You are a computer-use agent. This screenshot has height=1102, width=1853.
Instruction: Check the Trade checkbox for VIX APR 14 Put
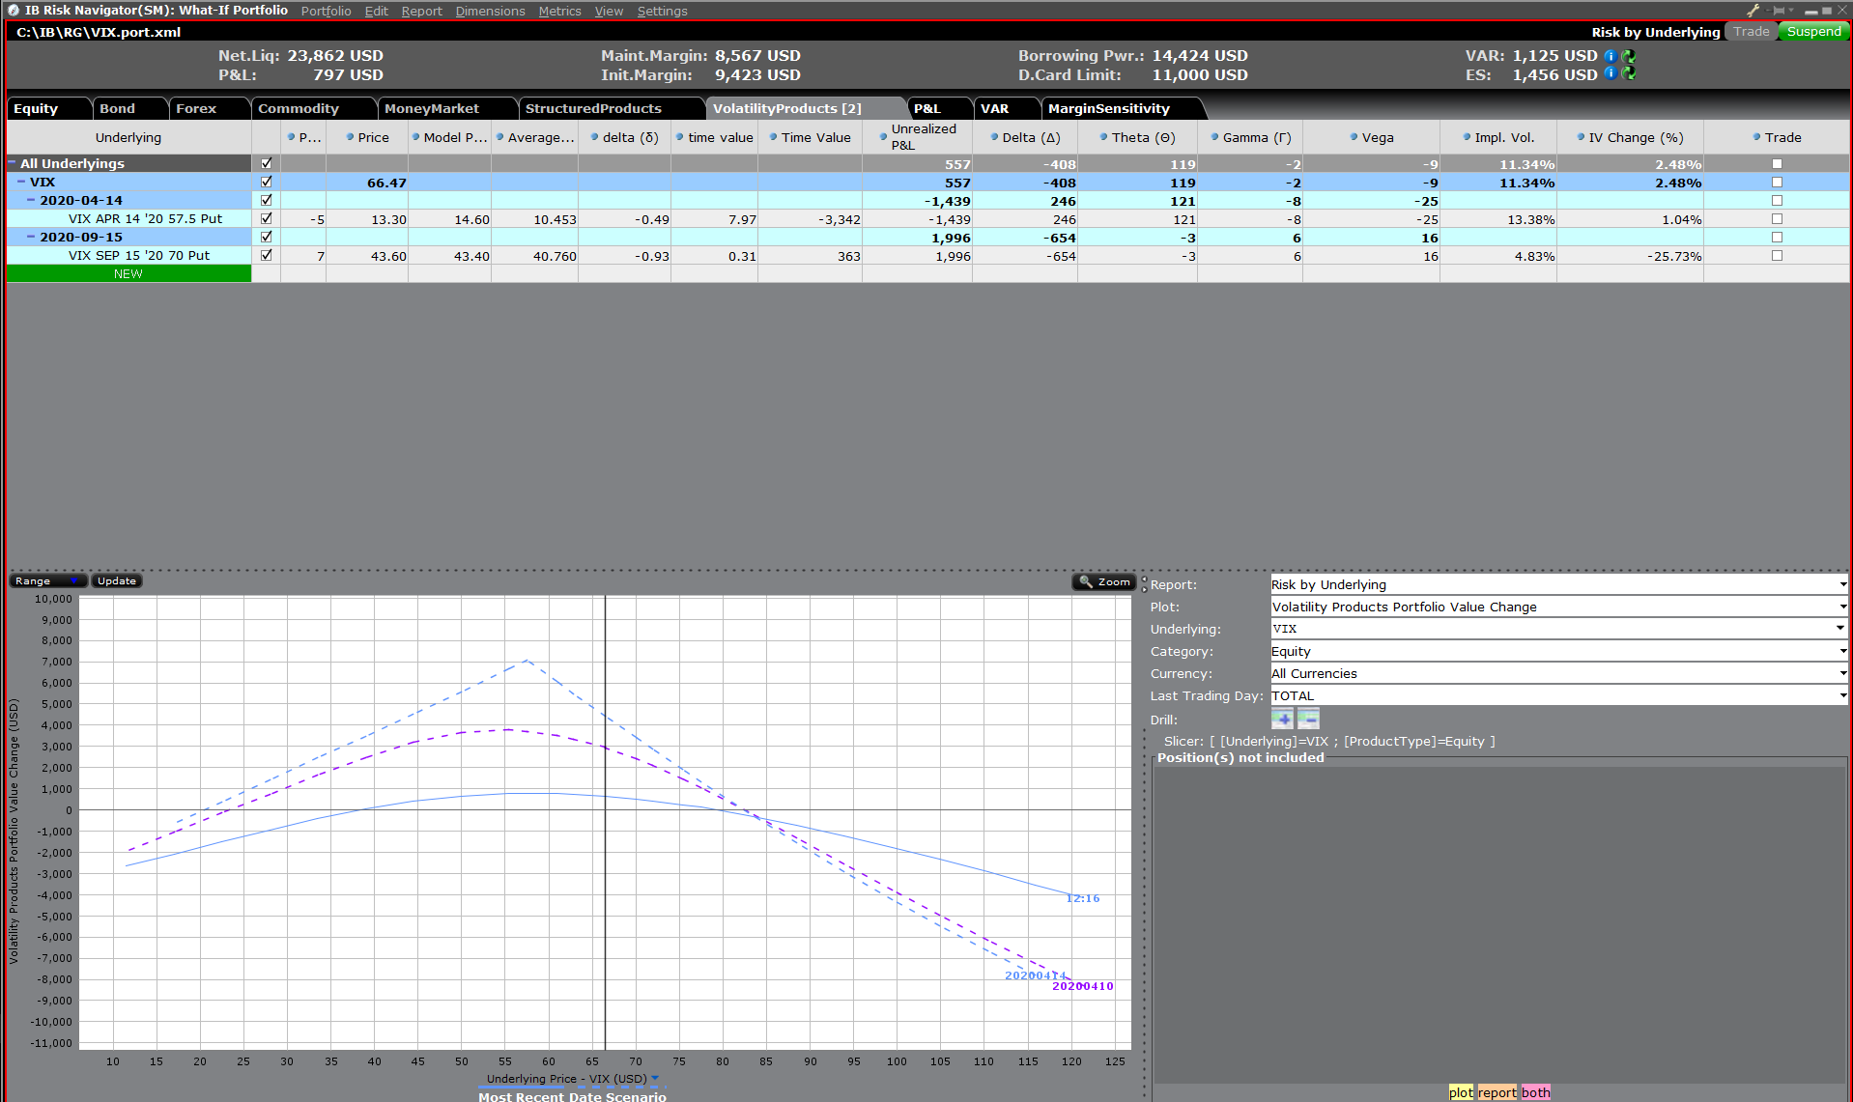pos(1777,219)
